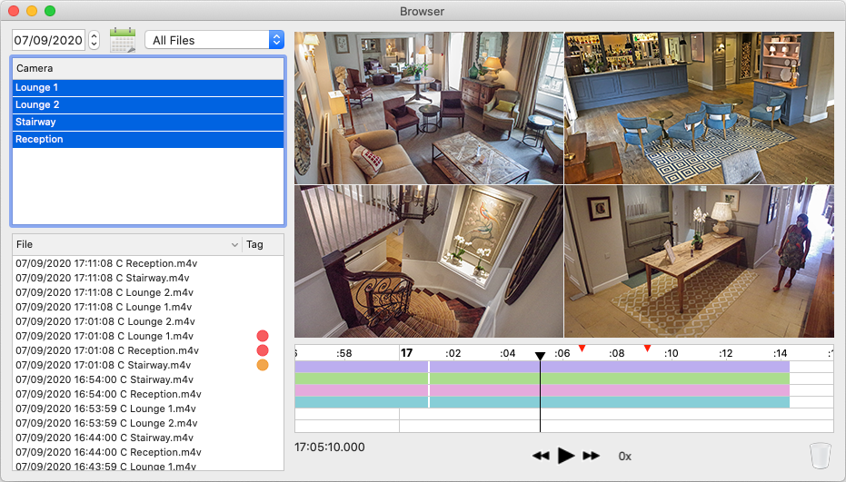The width and height of the screenshot is (846, 482).
Task: Click the Camera column header
Action: [147, 68]
